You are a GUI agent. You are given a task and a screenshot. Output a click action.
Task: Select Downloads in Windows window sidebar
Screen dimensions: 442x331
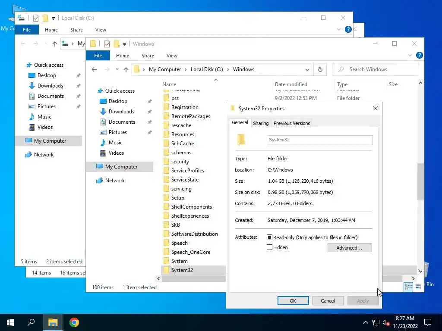click(121, 112)
